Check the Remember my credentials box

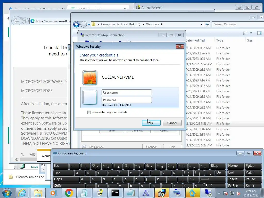pyautogui.click(x=89, y=112)
